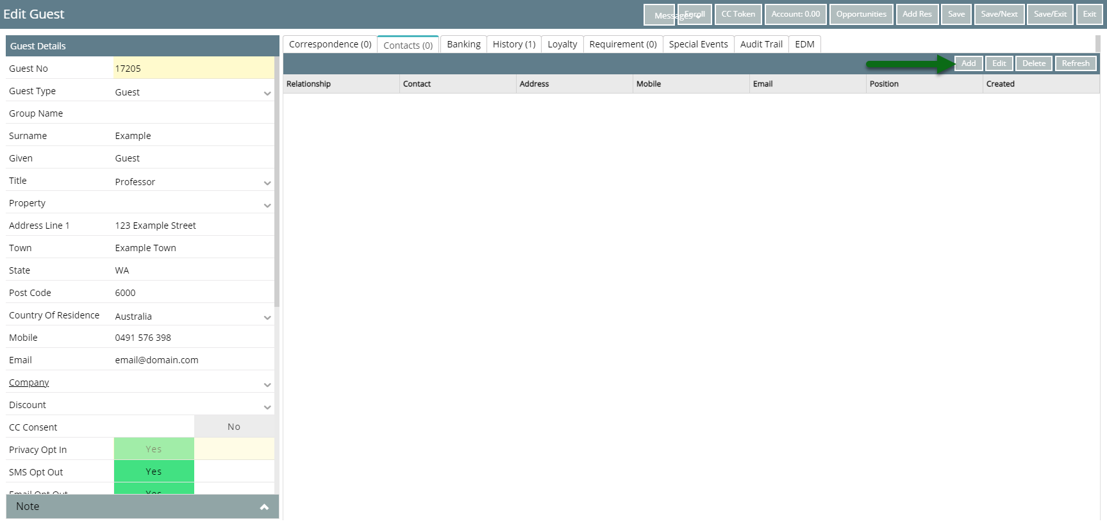Viewport: 1107px width, 526px height.
Task: Open the Guest Type dropdown
Action: tap(267, 93)
